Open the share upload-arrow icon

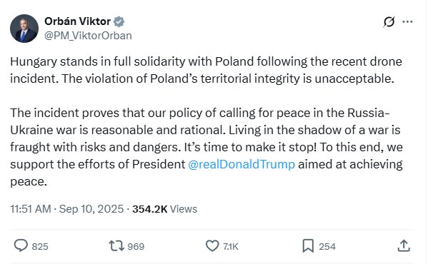click(404, 245)
